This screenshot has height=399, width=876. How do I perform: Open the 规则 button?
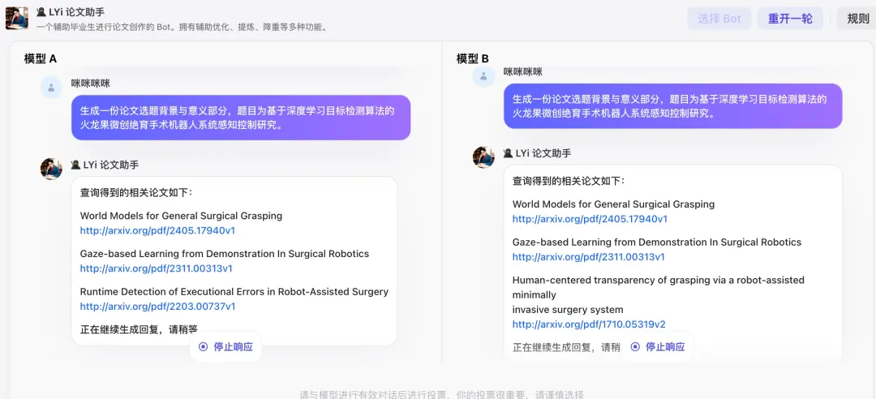pos(857,19)
